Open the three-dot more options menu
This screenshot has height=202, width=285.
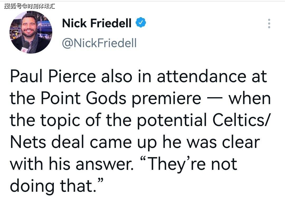point(269,24)
